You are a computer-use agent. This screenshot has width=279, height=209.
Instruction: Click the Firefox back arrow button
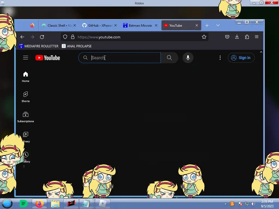(x=22, y=37)
